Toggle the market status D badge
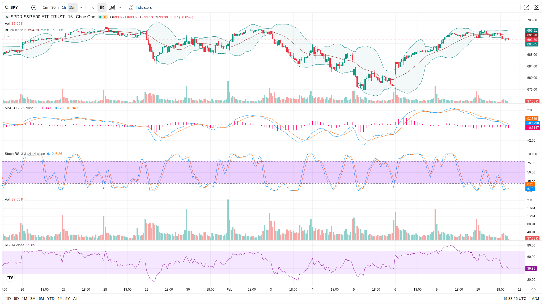Viewport: 544px width, 306px height. (x=105, y=17)
